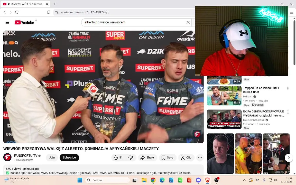The width and height of the screenshot is (296, 185).
Task: Open weather widget Regenachtige
Action: (17, 180)
